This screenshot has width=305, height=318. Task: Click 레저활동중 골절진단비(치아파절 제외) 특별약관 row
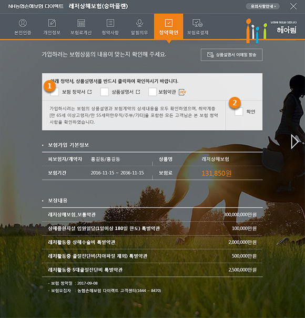(x=152, y=256)
